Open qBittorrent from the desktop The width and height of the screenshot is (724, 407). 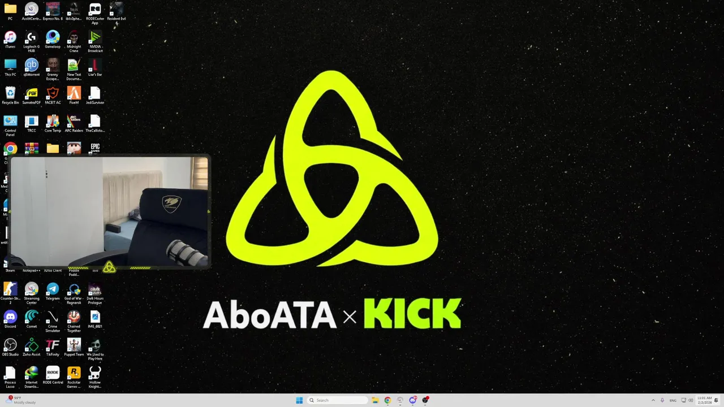[x=32, y=68]
